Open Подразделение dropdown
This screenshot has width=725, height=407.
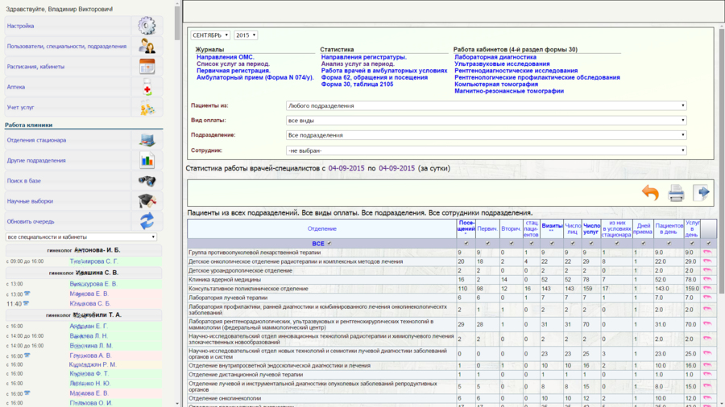coord(486,135)
